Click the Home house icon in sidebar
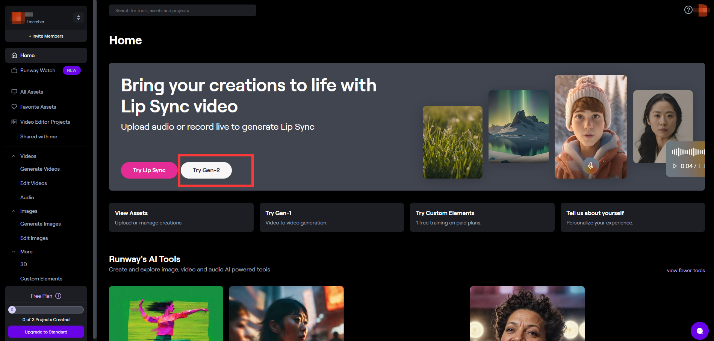Viewport: 714px width, 341px height. (14, 55)
